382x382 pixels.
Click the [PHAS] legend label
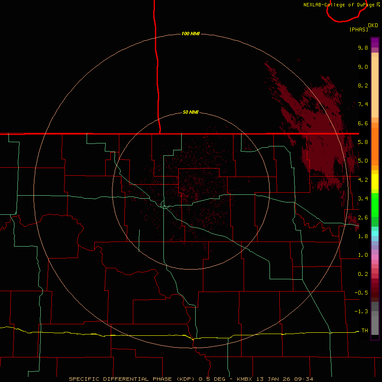click(359, 29)
